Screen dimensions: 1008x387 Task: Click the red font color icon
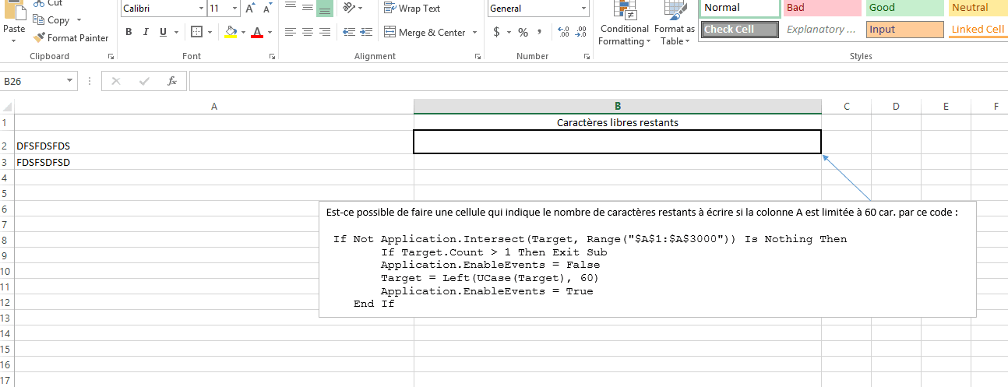[x=257, y=33]
